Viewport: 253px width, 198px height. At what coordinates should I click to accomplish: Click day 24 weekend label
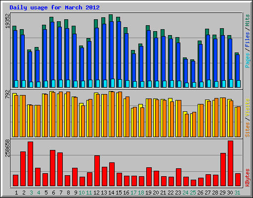pyautogui.click(x=185, y=193)
